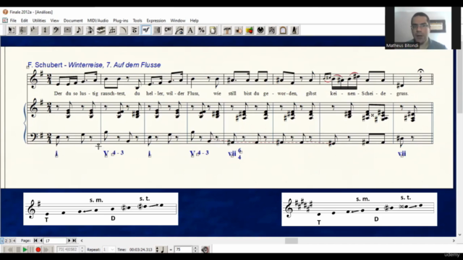Go to last page button
The width and height of the screenshot is (463, 260).
(75, 240)
